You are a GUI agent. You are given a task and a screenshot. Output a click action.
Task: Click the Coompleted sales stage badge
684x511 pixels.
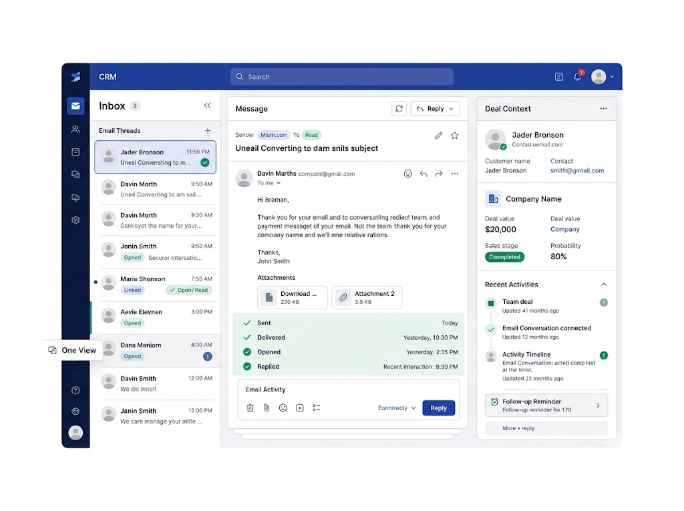(504, 257)
